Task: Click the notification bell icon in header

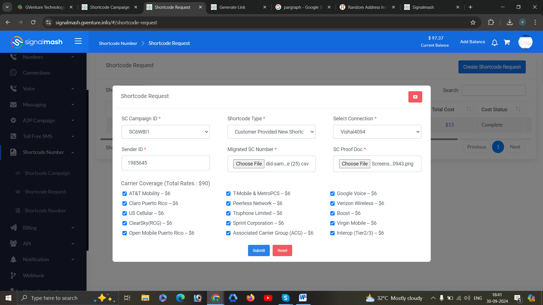Action: 494,43
